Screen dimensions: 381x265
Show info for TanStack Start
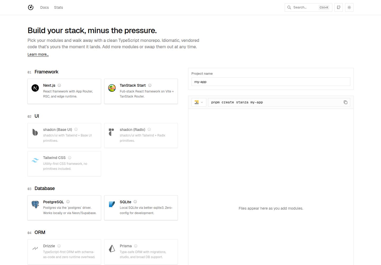150,85
